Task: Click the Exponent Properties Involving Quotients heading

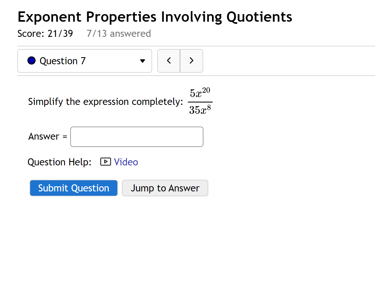Action: [155, 17]
